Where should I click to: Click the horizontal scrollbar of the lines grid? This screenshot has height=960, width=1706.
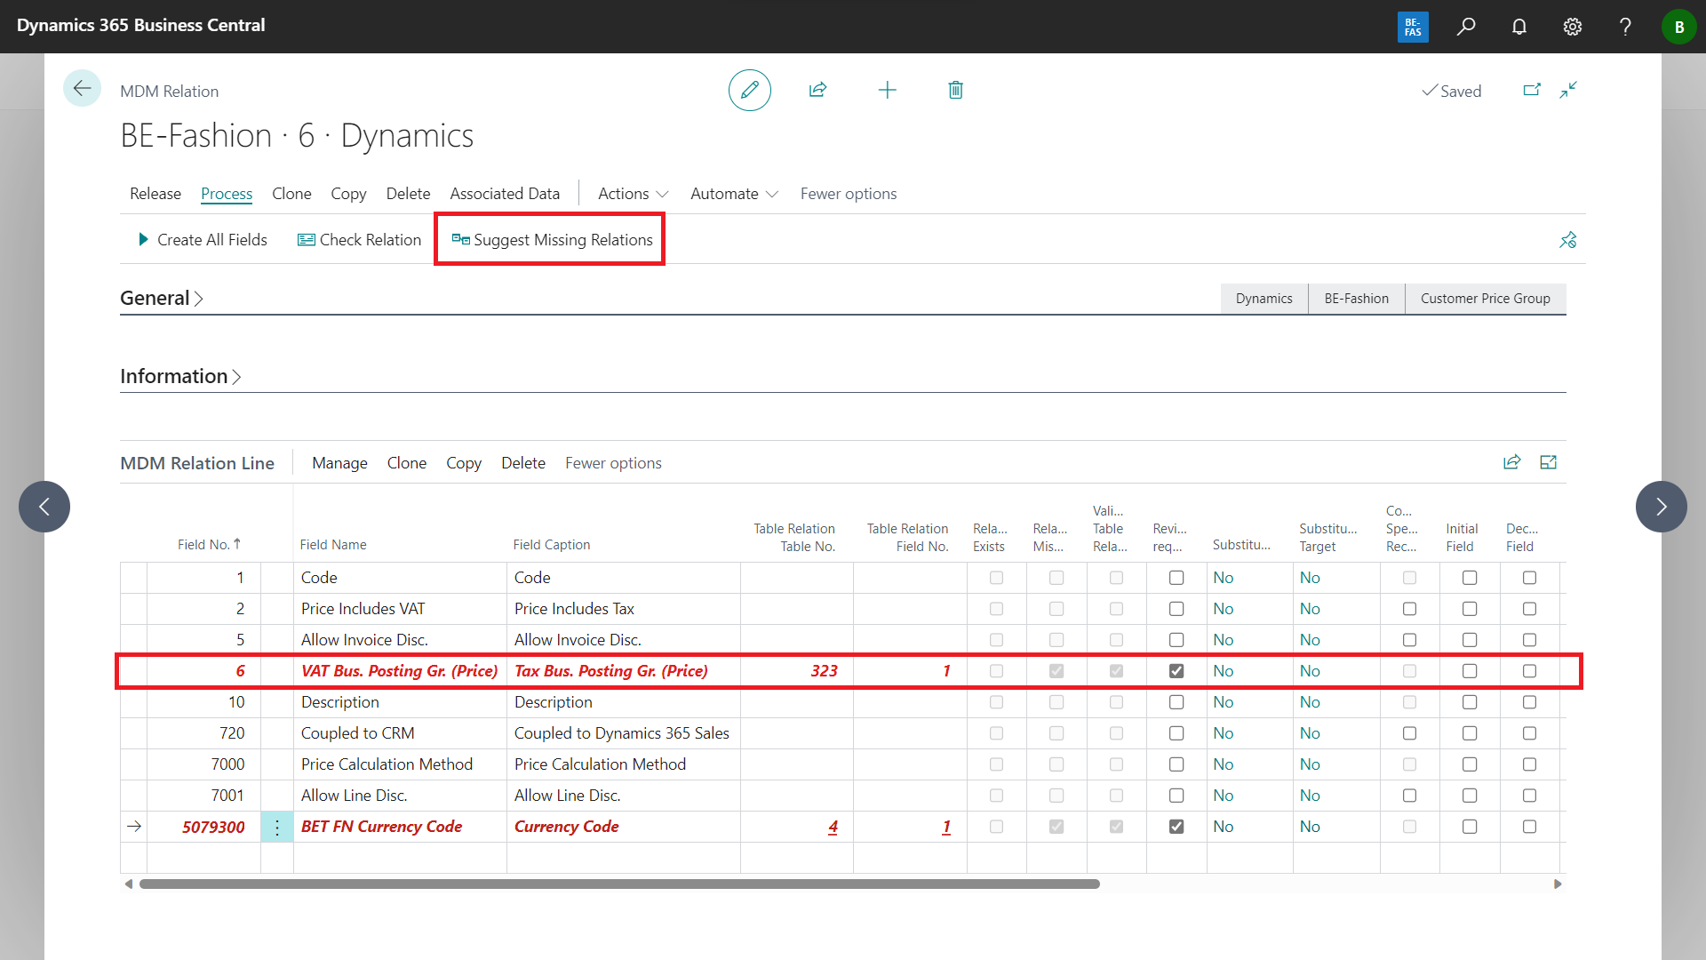[x=619, y=884]
